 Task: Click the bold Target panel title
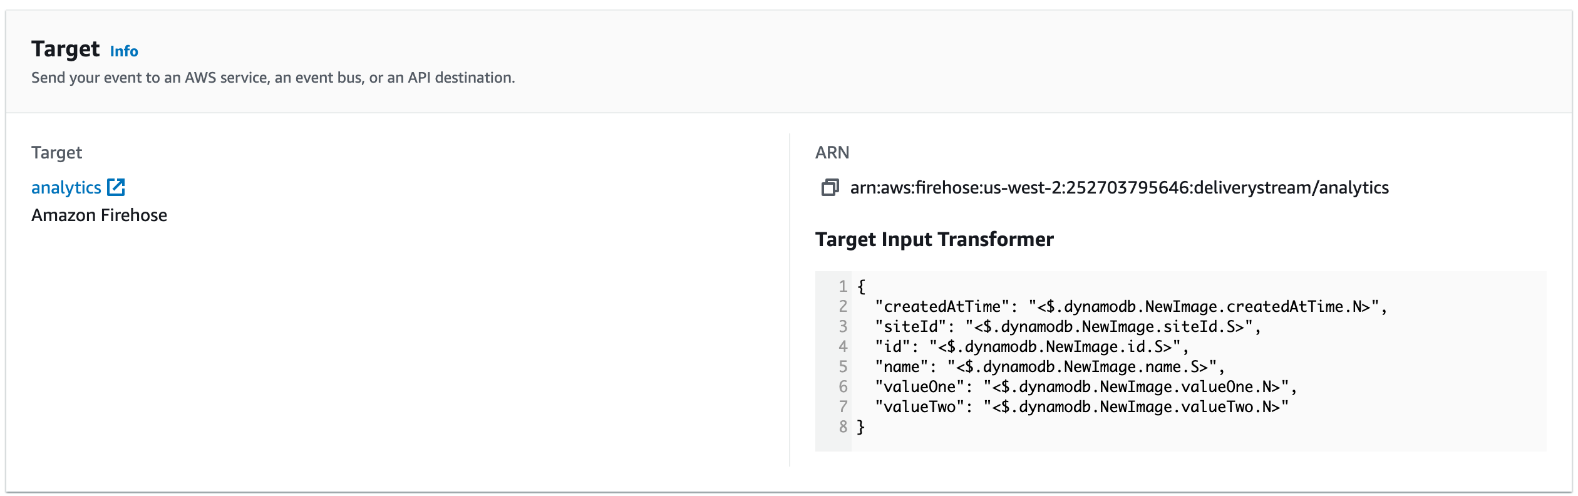[x=65, y=49]
